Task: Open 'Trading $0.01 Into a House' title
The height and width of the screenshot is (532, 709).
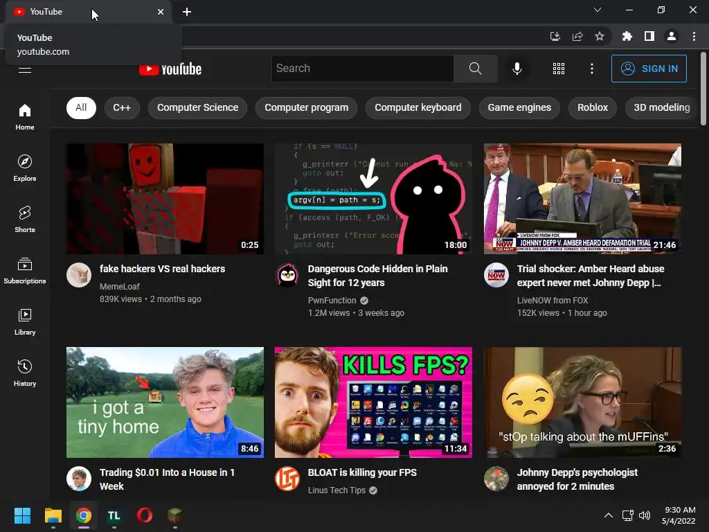Action: (x=167, y=479)
